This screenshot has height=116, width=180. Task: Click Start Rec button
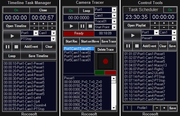point(71,41)
